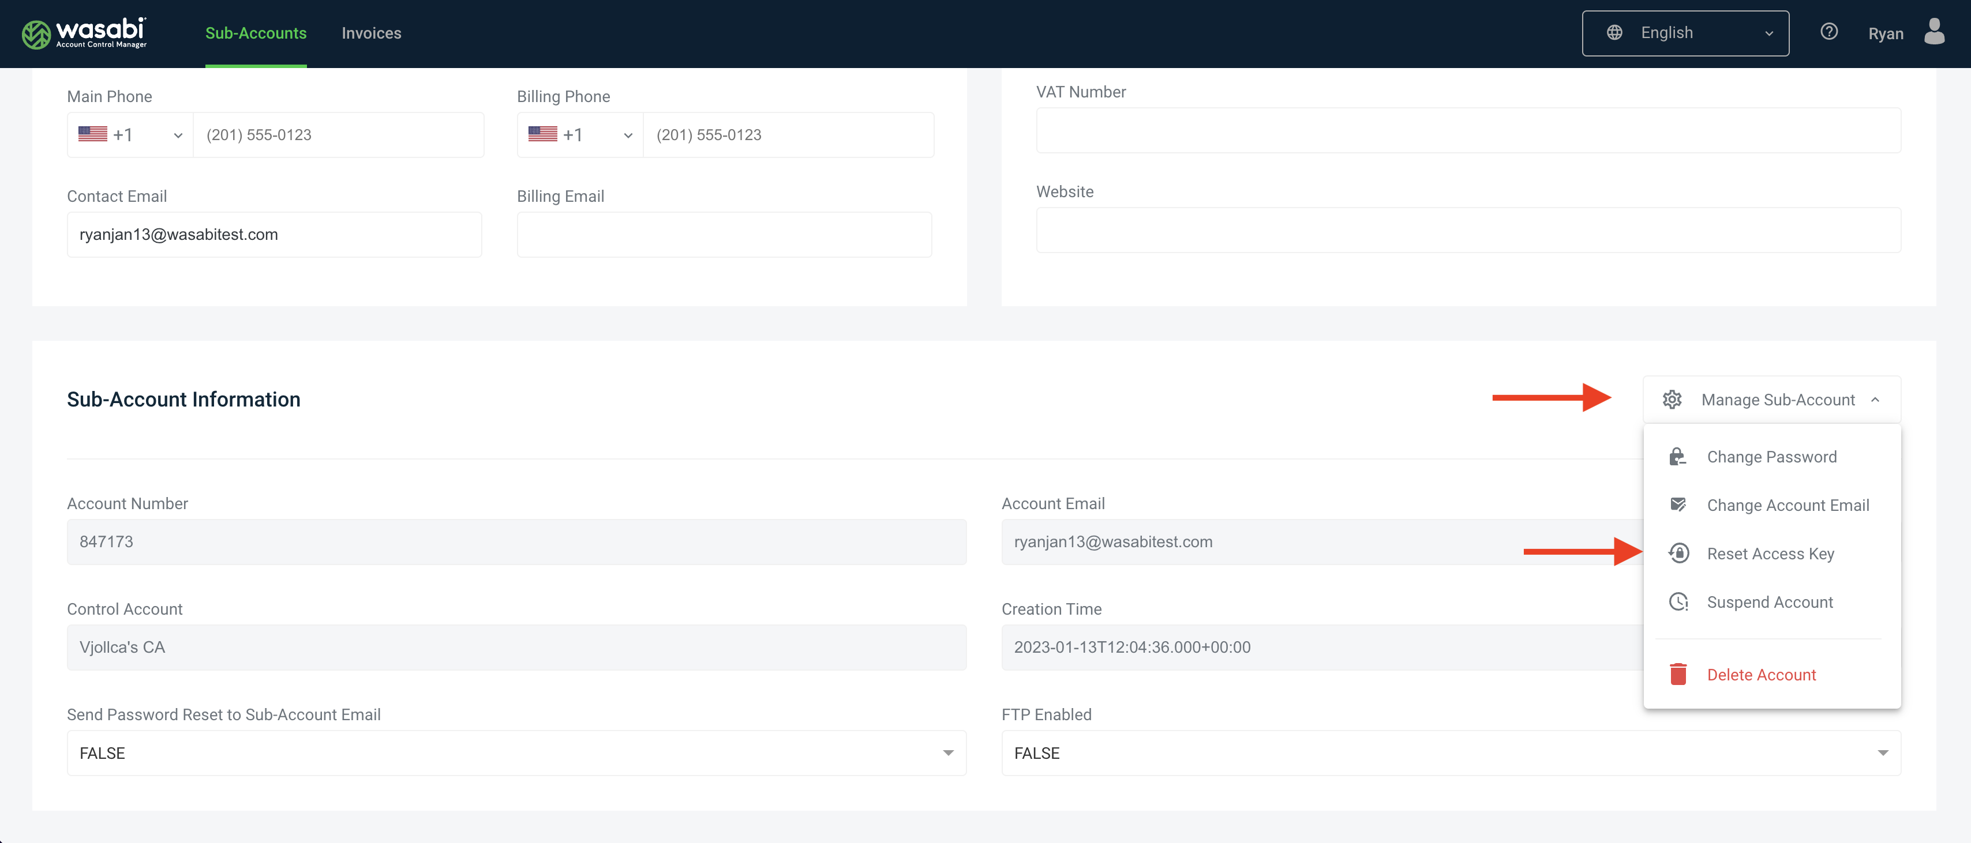Click the Creation Time label
This screenshot has width=1971, height=843.
click(x=1051, y=609)
